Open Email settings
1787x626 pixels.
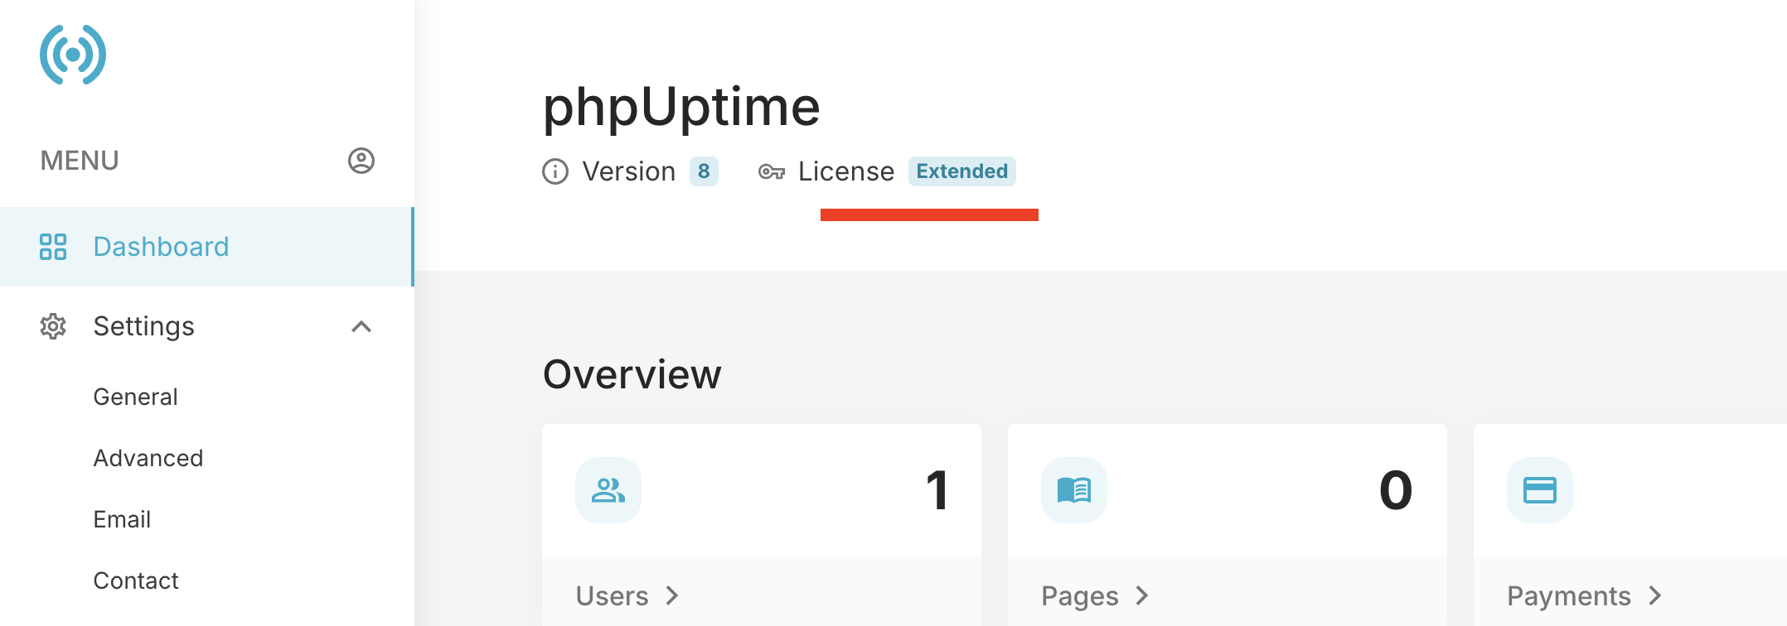pyautogui.click(x=122, y=519)
